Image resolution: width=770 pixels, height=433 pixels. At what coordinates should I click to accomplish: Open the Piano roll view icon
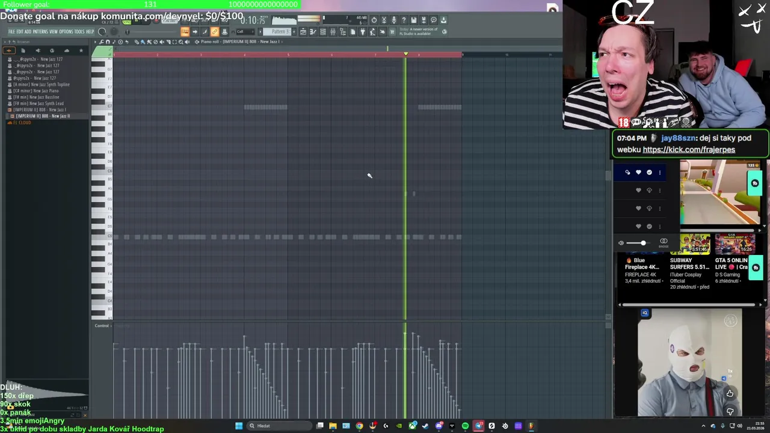313,31
